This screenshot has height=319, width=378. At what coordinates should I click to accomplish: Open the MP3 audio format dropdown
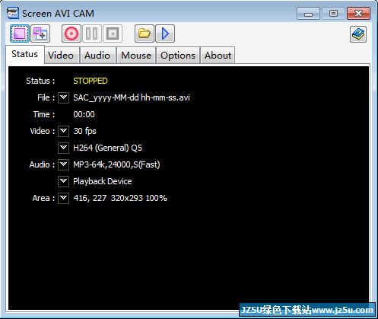(63, 164)
